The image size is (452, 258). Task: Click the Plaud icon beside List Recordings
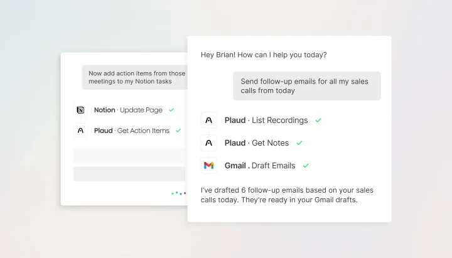click(x=208, y=120)
